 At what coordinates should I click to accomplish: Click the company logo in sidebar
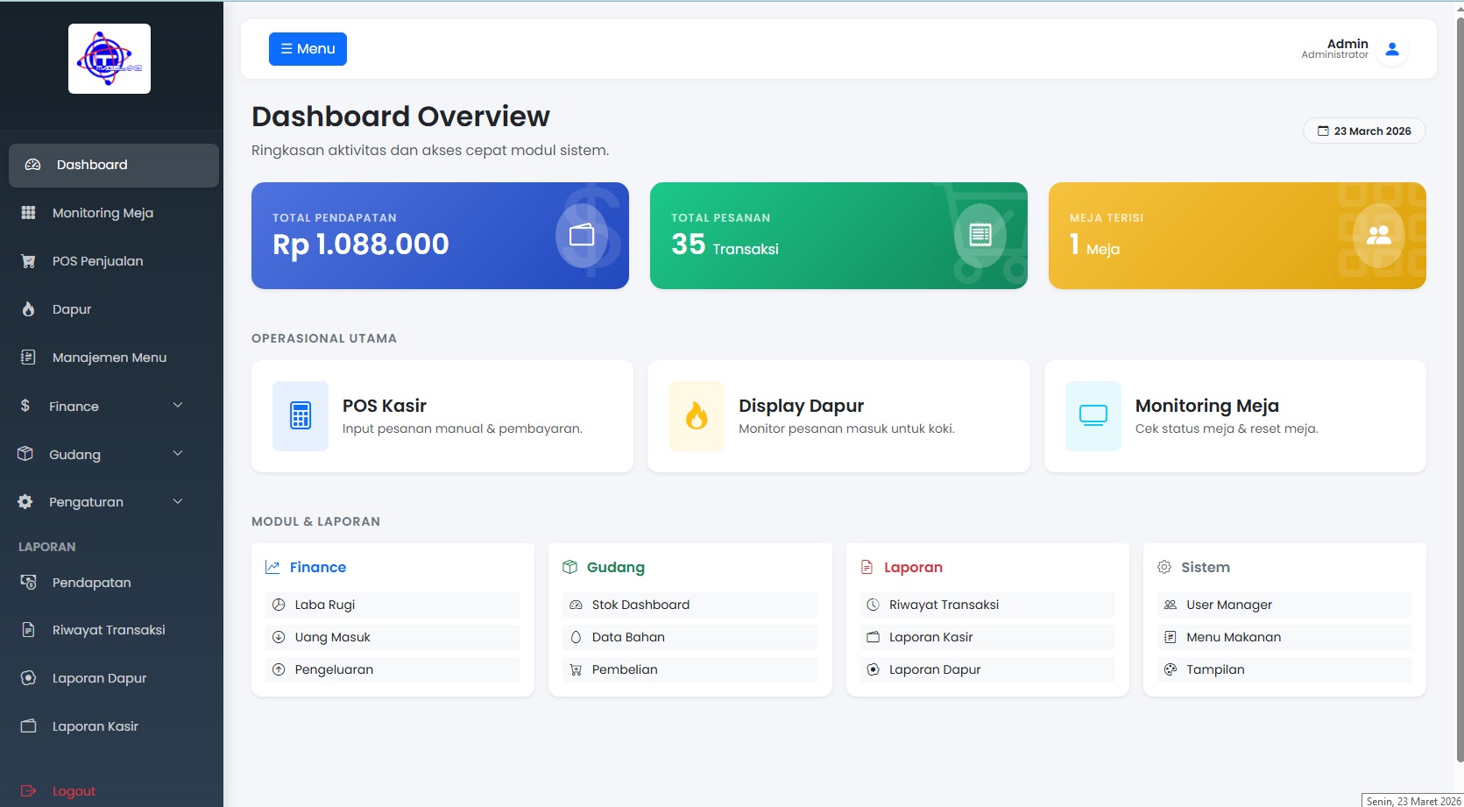point(110,59)
